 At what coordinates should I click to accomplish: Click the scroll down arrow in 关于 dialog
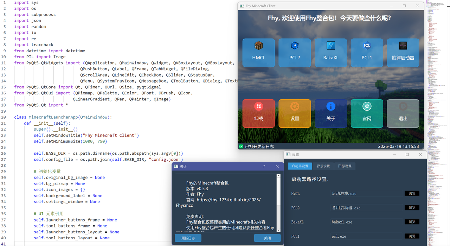pos(278,230)
